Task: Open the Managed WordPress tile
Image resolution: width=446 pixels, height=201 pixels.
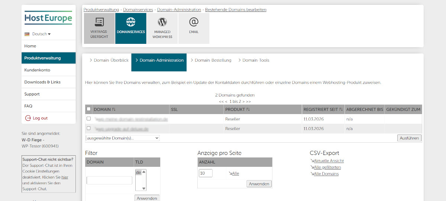Action: tap(162, 28)
